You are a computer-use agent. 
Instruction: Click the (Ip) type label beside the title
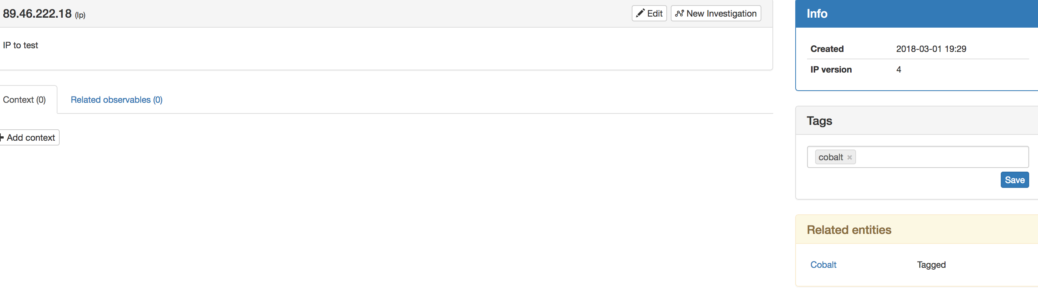coord(80,14)
